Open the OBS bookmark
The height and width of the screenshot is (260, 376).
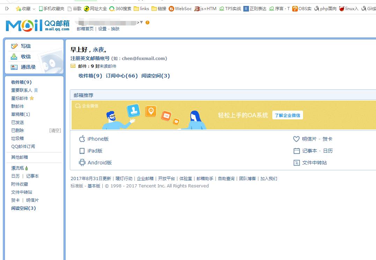coord(302,9)
